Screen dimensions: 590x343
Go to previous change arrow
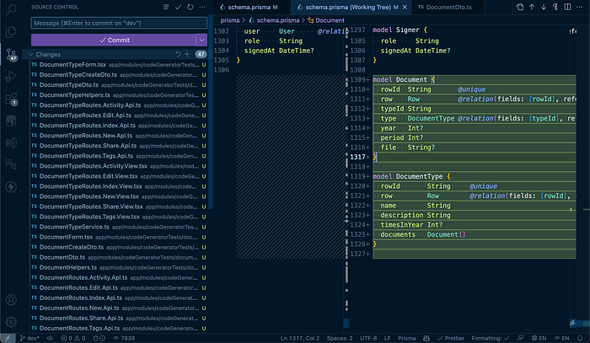(x=532, y=7)
